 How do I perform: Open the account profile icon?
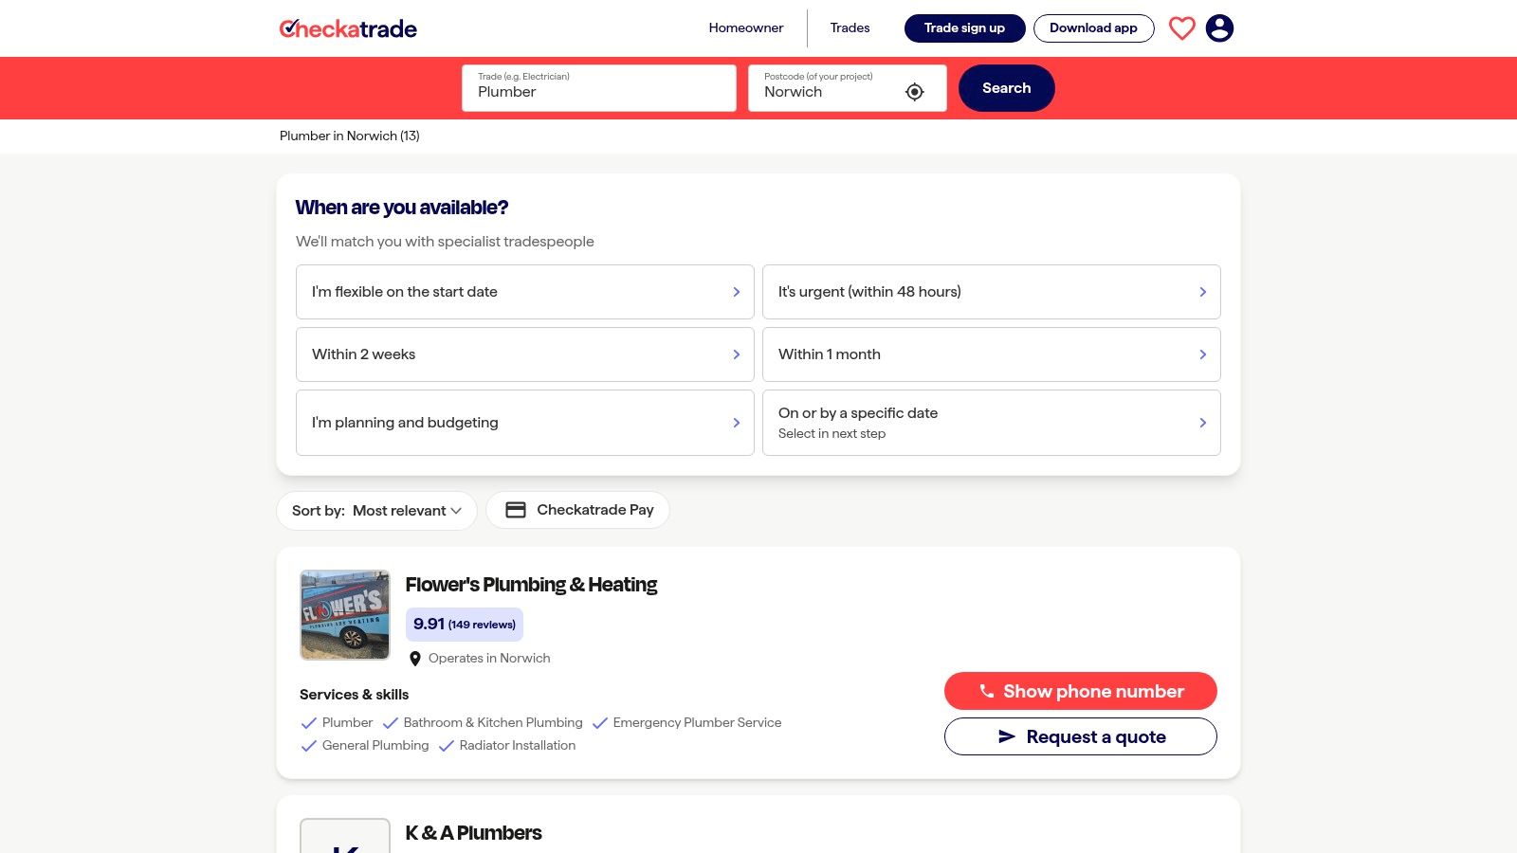coord(1220,28)
